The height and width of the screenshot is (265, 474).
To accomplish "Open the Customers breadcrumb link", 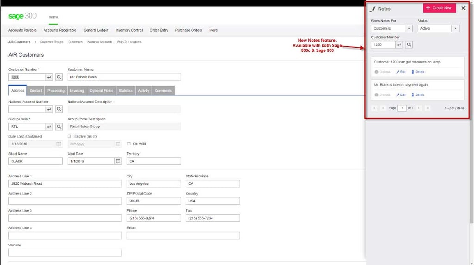I will coord(75,42).
